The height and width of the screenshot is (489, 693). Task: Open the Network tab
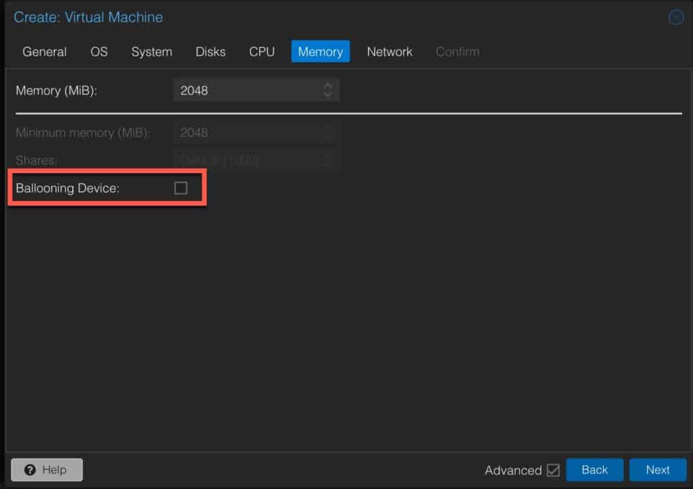[389, 51]
